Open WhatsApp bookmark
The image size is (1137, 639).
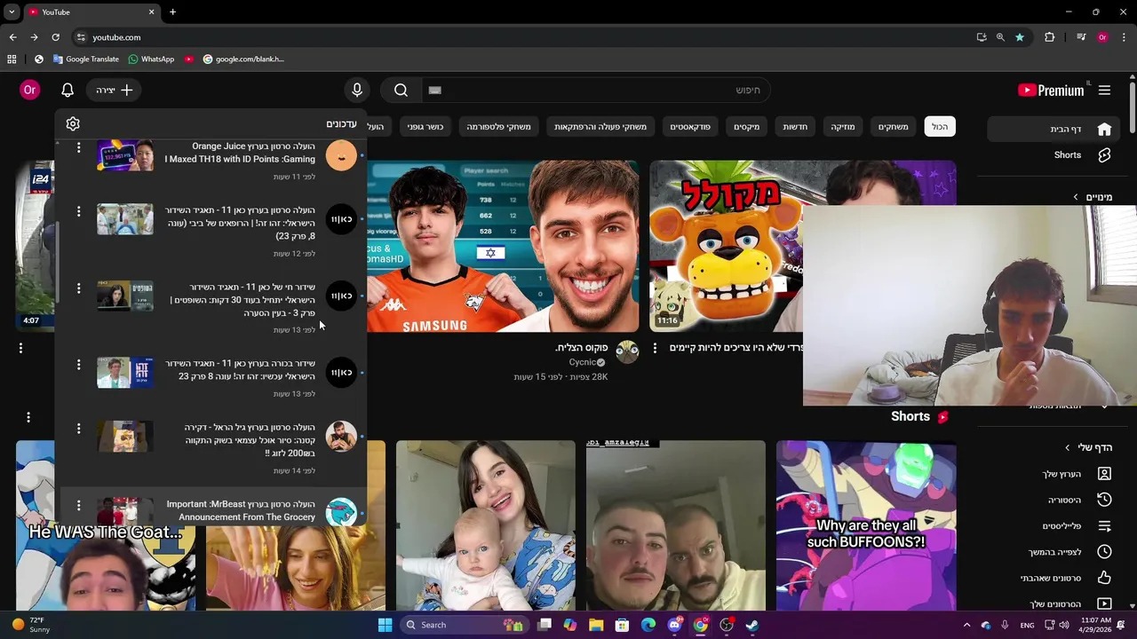pyautogui.click(x=151, y=59)
